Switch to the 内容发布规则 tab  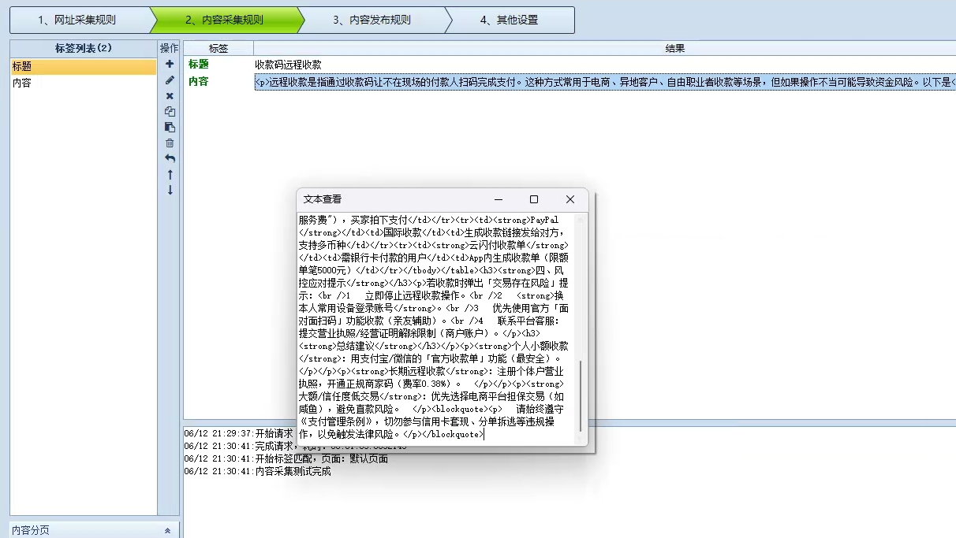click(x=371, y=20)
